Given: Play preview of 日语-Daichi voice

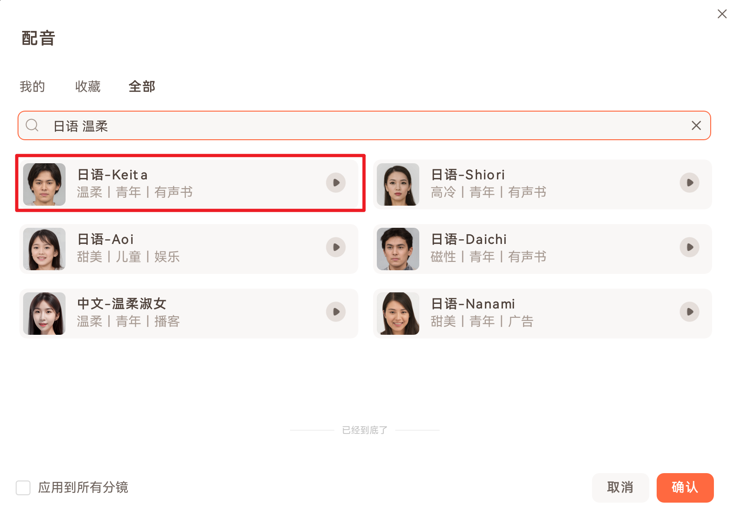Looking at the screenshot, I should click(689, 247).
